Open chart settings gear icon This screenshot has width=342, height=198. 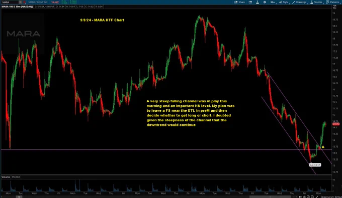[x=265, y=2]
